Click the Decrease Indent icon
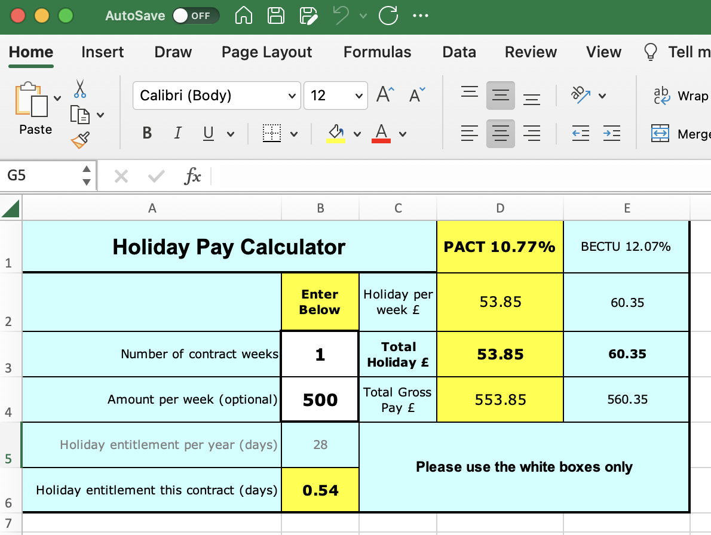 coord(580,133)
